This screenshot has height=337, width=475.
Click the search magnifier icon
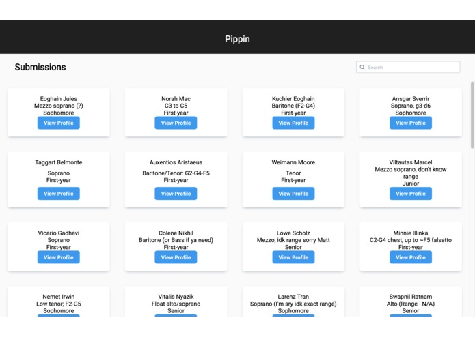click(362, 67)
